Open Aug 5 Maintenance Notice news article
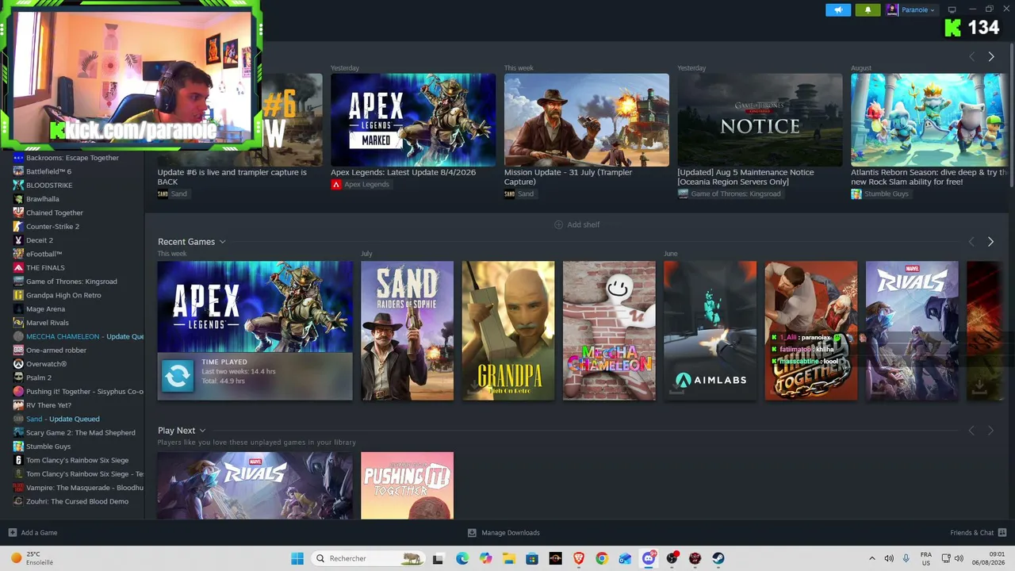 760,120
